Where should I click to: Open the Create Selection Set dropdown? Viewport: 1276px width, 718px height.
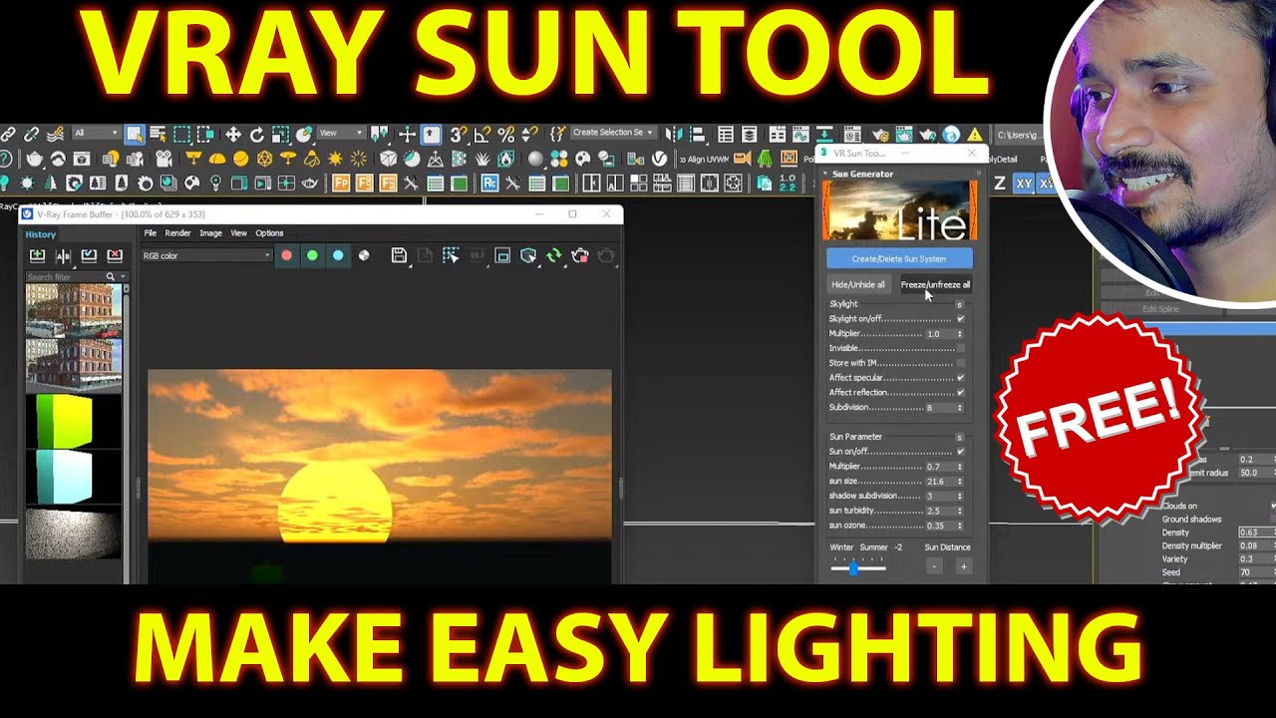click(x=613, y=133)
